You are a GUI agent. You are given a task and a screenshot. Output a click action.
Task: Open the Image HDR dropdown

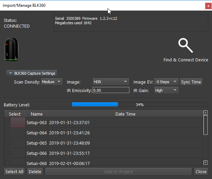[111, 82]
